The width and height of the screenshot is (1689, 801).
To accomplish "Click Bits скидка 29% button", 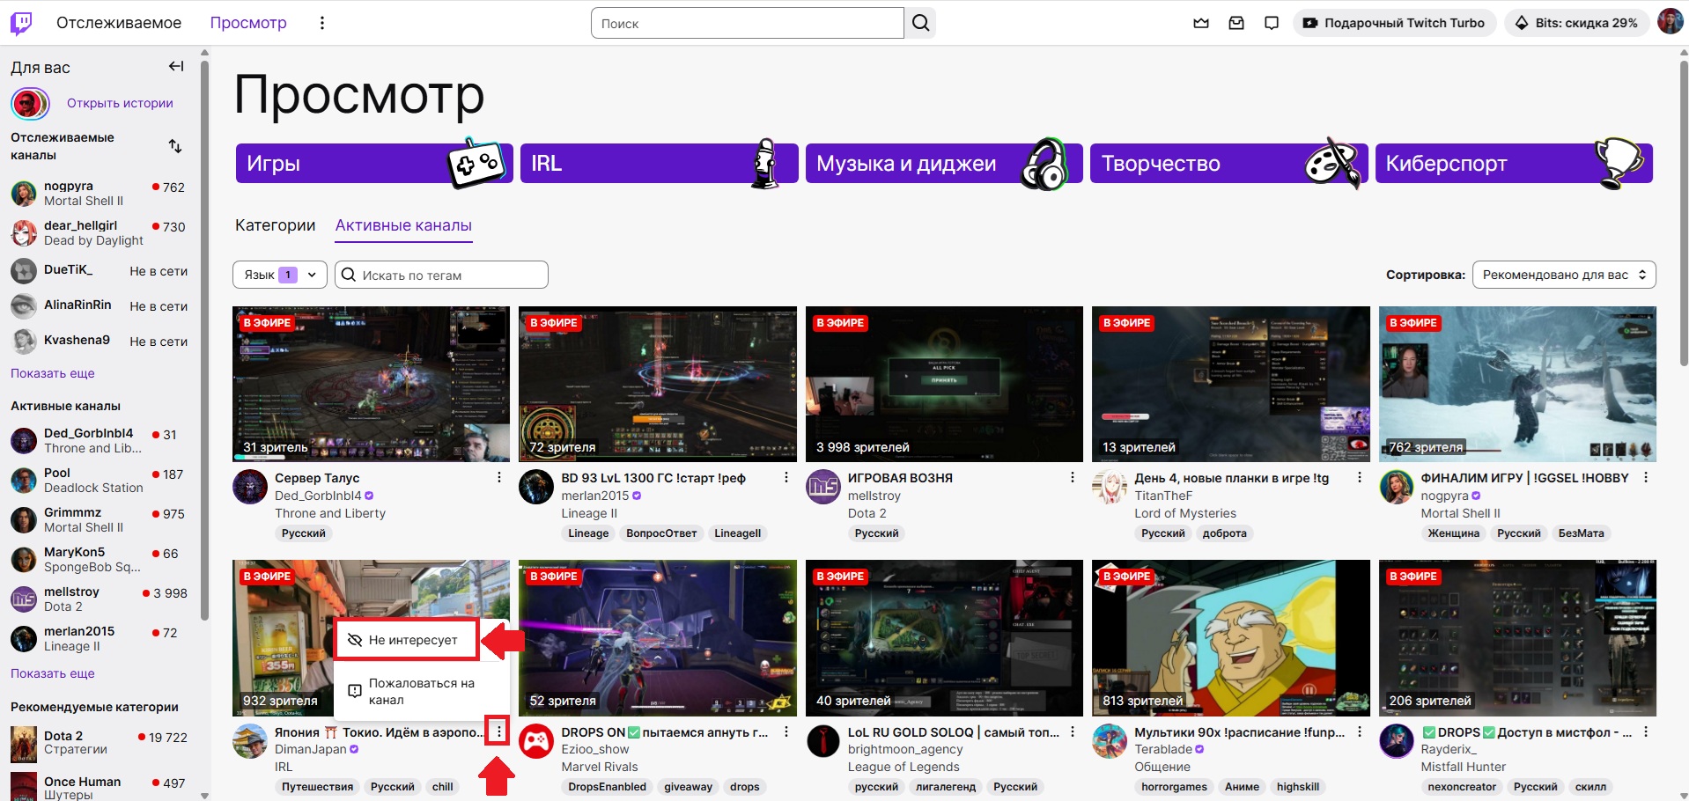I will tap(1576, 23).
